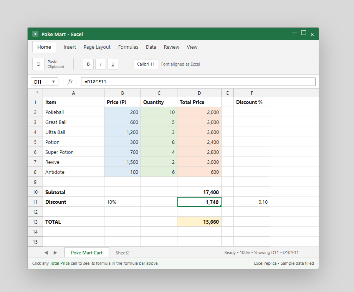Screen dimensions: 354x292
Task: Switch to the Page Layout tab
Action: click(x=97, y=47)
